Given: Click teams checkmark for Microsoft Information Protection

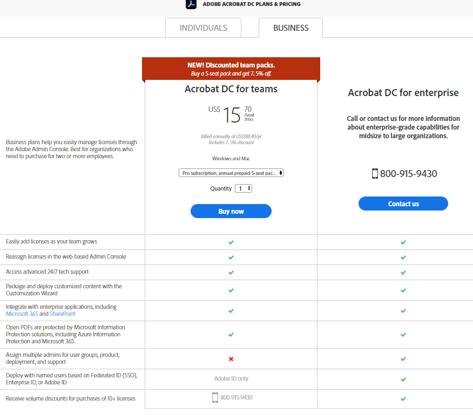Looking at the screenshot, I should 231,334.
